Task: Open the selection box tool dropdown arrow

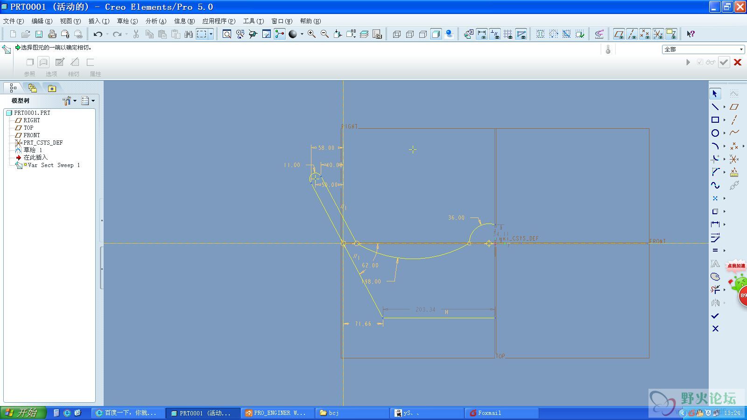Action: [x=211, y=34]
